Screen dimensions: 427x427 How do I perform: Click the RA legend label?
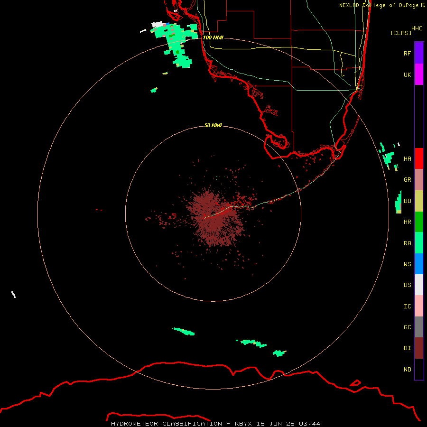point(408,243)
